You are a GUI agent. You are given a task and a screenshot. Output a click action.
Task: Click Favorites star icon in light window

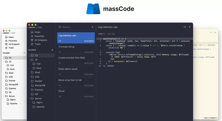point(6,41)
